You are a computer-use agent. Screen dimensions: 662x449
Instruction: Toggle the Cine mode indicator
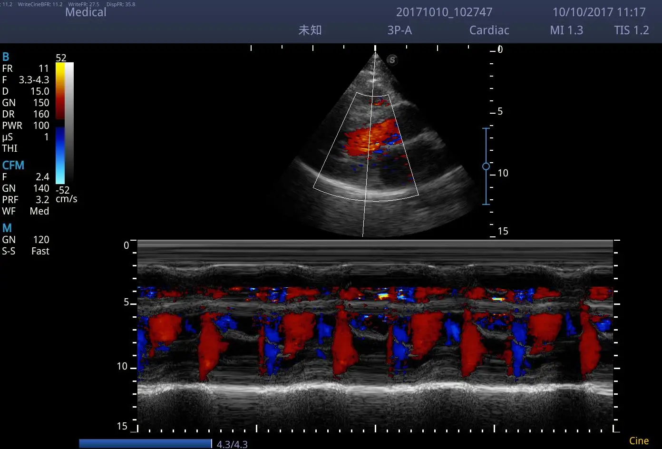click(638, 440)
